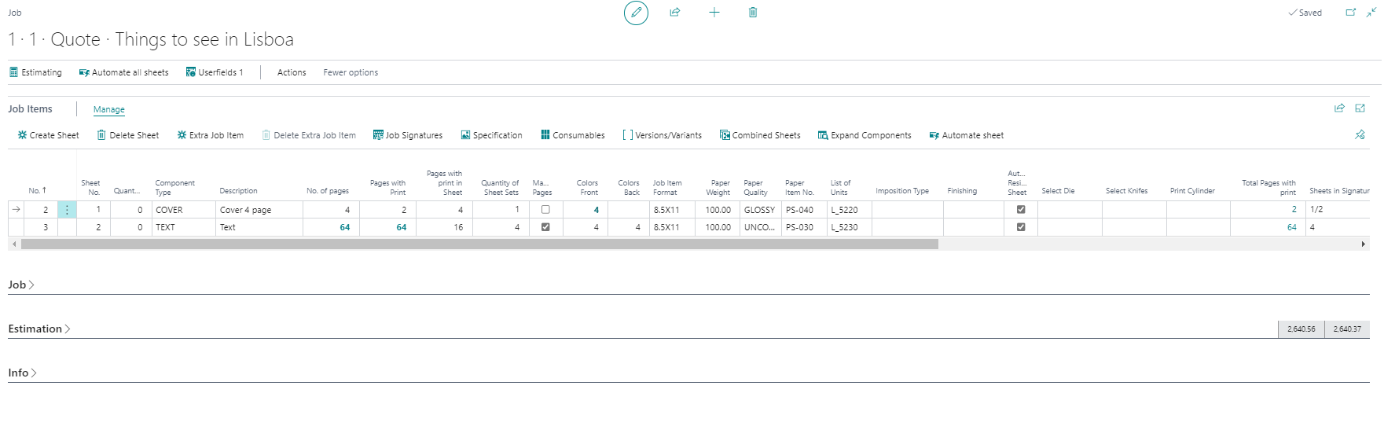This screenshot has width=1384, height=426.
Task: Open Versions/Variants
Action: click(663, 135)
